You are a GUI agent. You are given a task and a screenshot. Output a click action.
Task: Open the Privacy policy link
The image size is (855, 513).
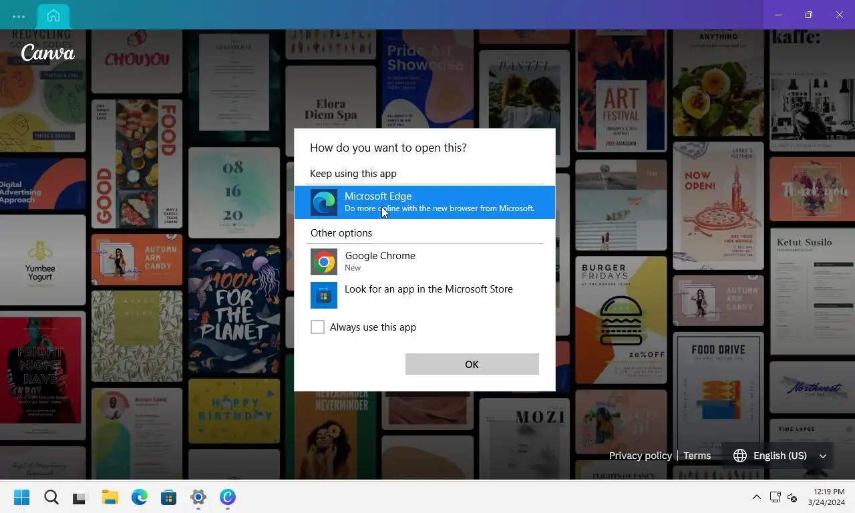pyautogui.click(x=640, y=456)
